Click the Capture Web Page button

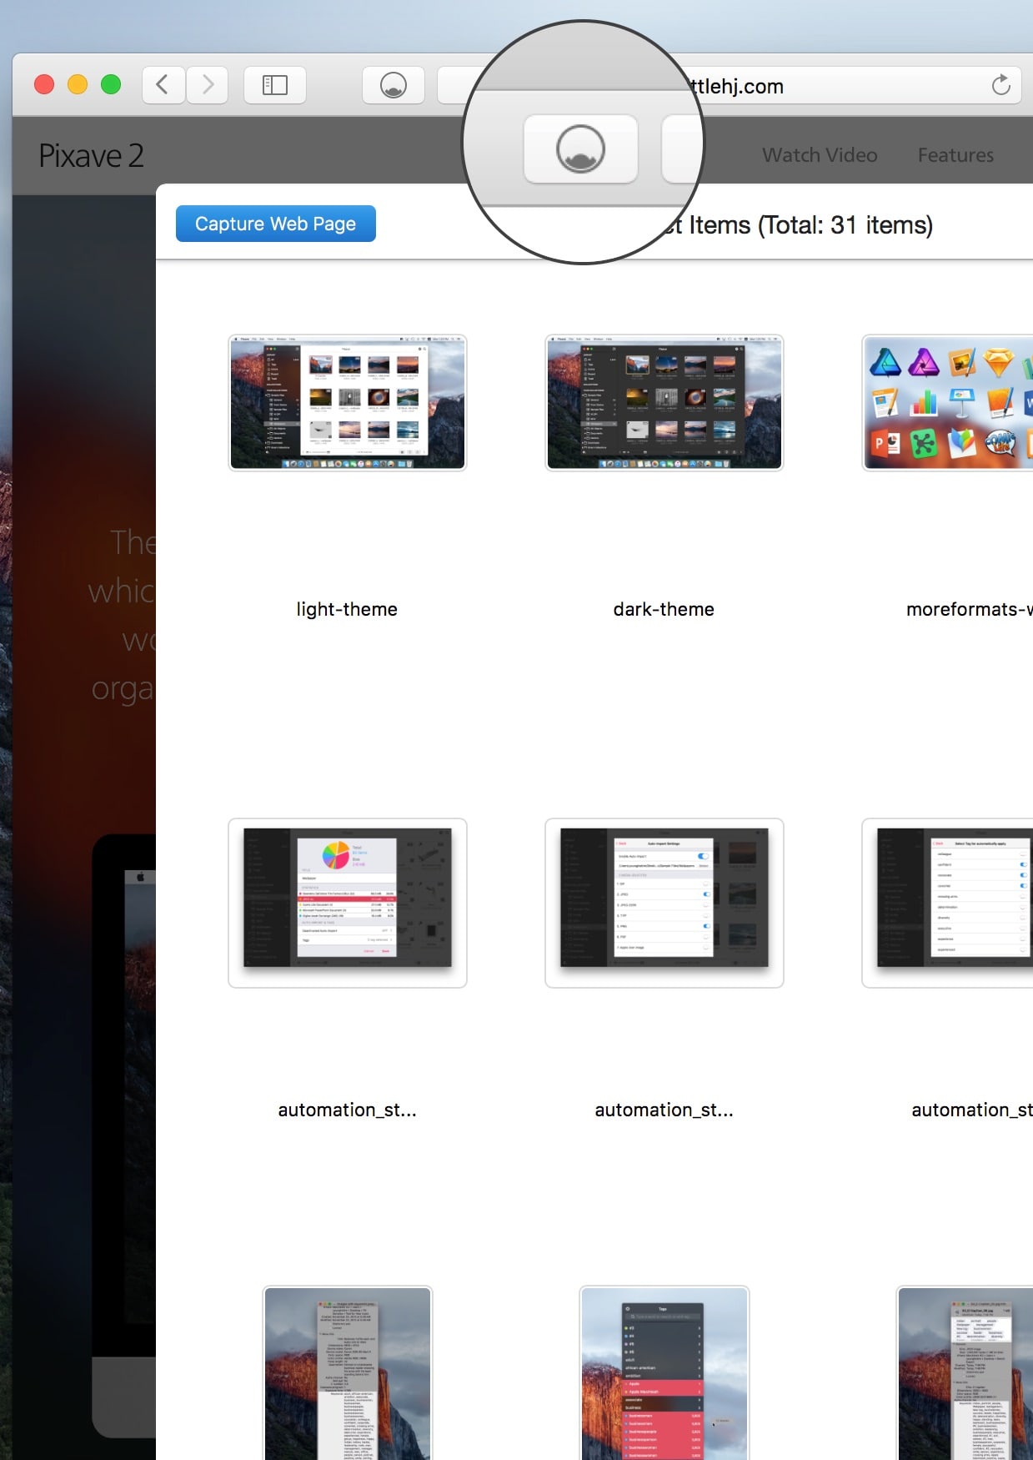click(276, 224)
